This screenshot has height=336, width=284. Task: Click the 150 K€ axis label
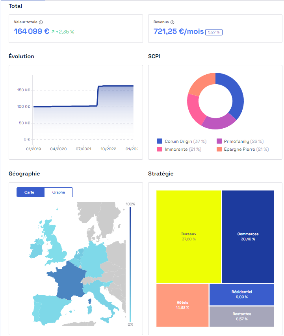tap(24, 90)
